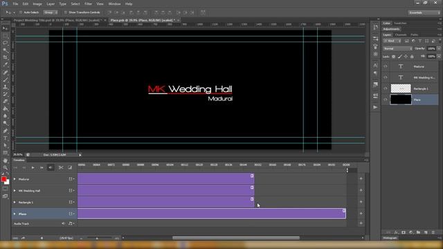Open the Adjustments panel tab
443x249 pixels.
pos(391,29)
